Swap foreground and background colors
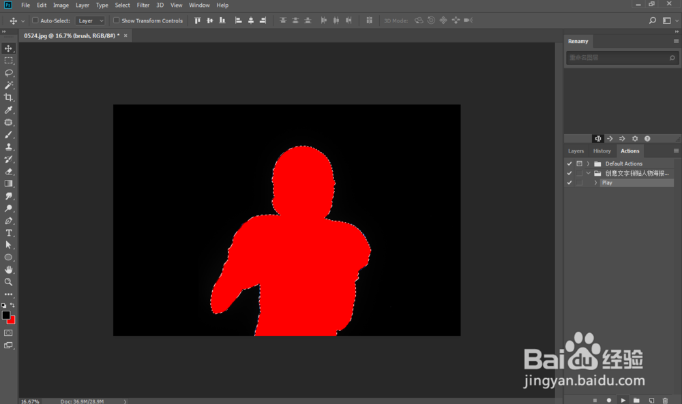The width and height of the screenshot is (682, 404). click(x=12, y=305)
